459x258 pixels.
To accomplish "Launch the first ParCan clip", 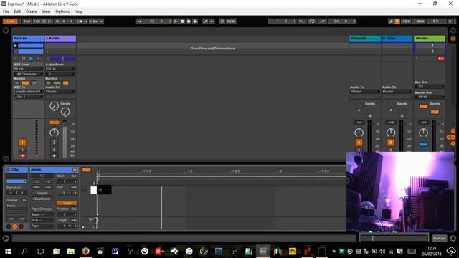I will [x=16, y=46].
